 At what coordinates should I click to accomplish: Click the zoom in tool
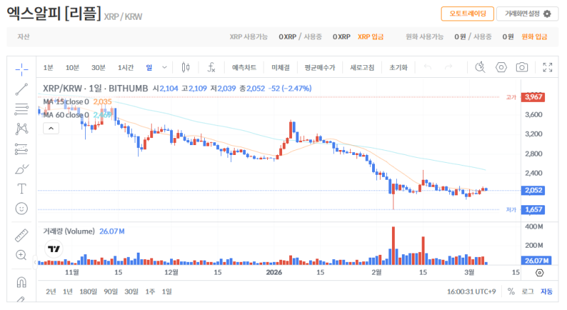[22, 255]
